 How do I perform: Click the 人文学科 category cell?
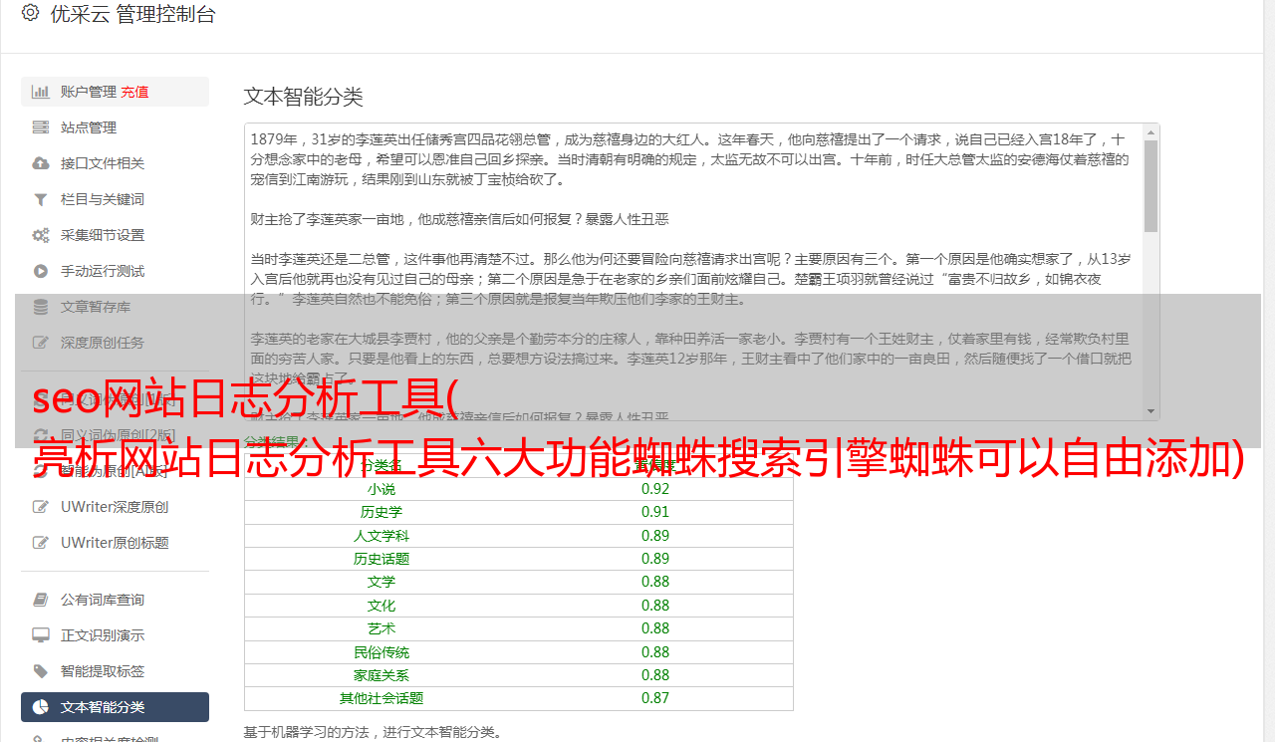pos(382,536)
